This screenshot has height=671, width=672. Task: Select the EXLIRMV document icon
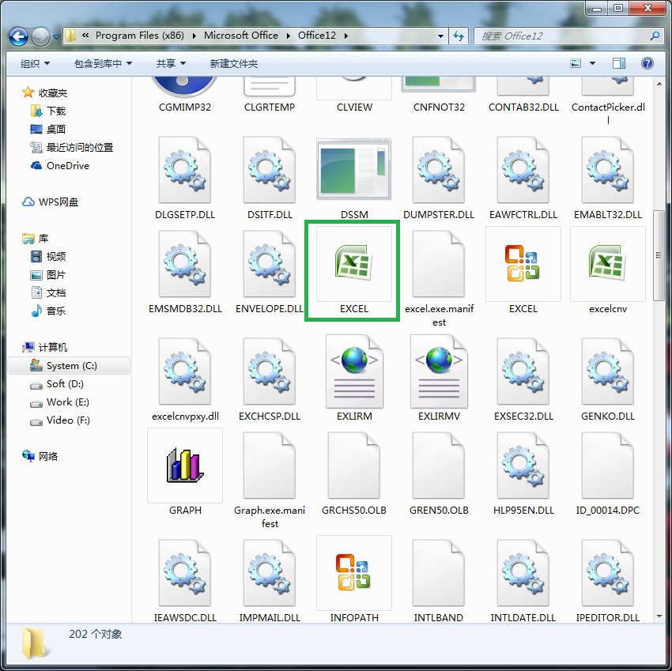(439, 379)
